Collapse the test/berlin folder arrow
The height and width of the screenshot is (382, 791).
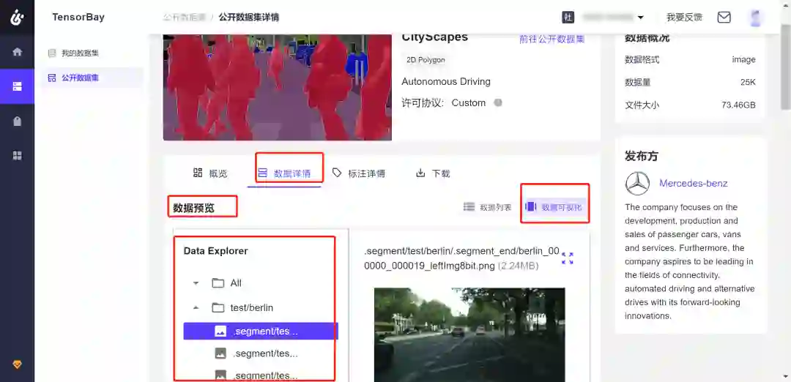(x=196, y=307)
